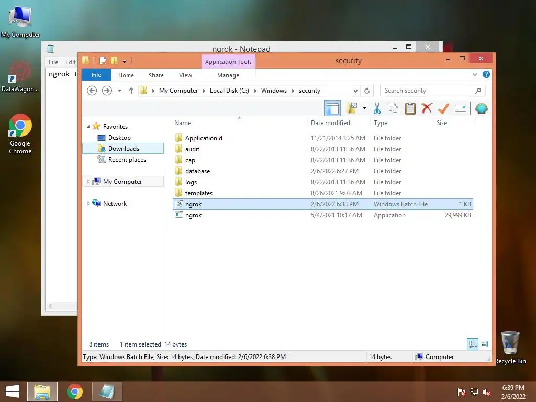The width and height of the screenshot is (536, 402).
Task: Expand the ribbon with the chevron
Action: [x=474, y=74]
